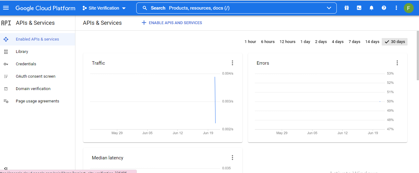This screenshot has width=419, height=173.
Task: Click the Library grid icon
Action: pyautogui.click(x=6, y=52)
